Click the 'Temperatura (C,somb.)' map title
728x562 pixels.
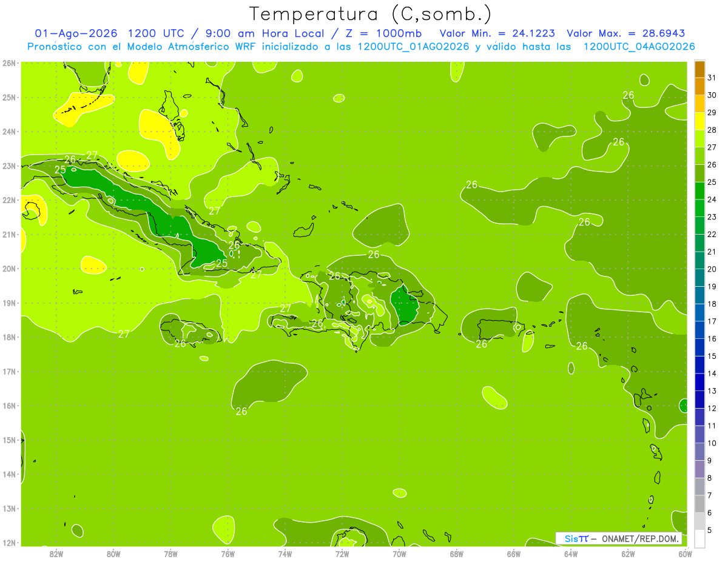371,15
